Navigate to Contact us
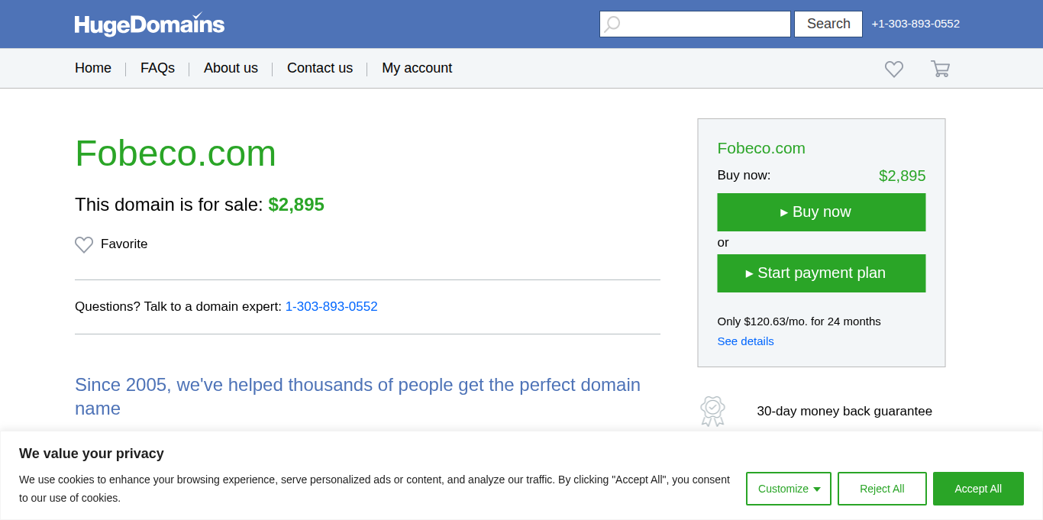Viewport: 1043px width, 520px height. click(x=320, y=68)
